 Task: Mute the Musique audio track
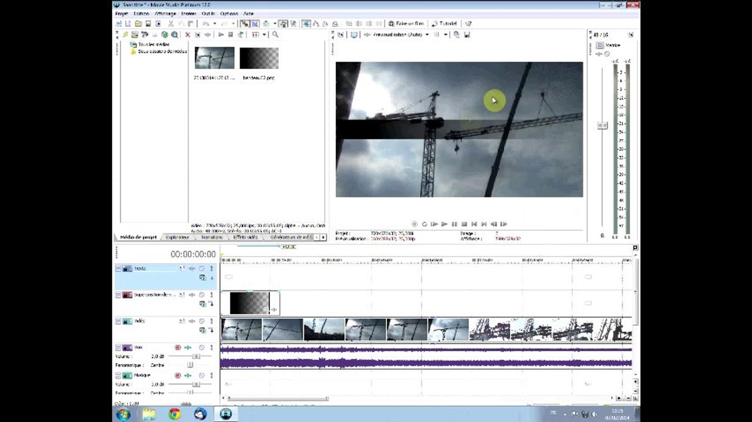[201, 376]
